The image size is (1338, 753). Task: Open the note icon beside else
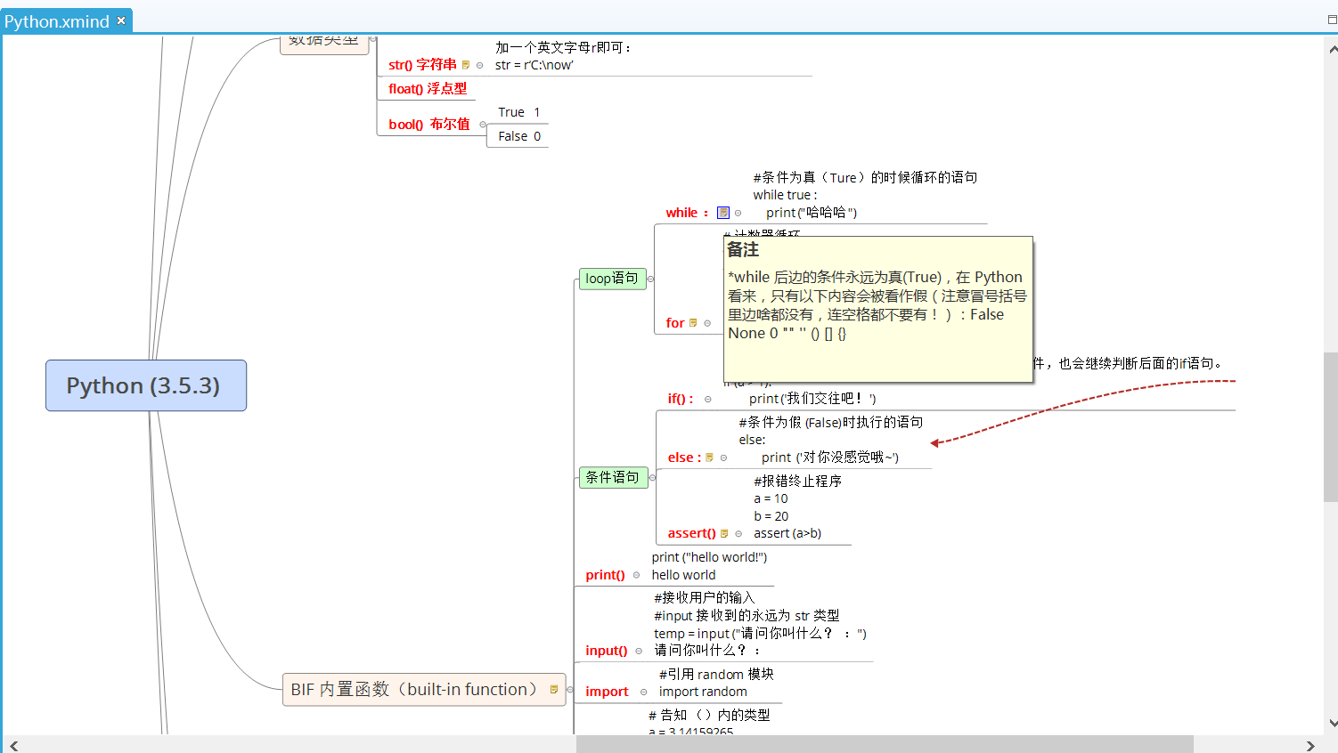pos(709,457)
